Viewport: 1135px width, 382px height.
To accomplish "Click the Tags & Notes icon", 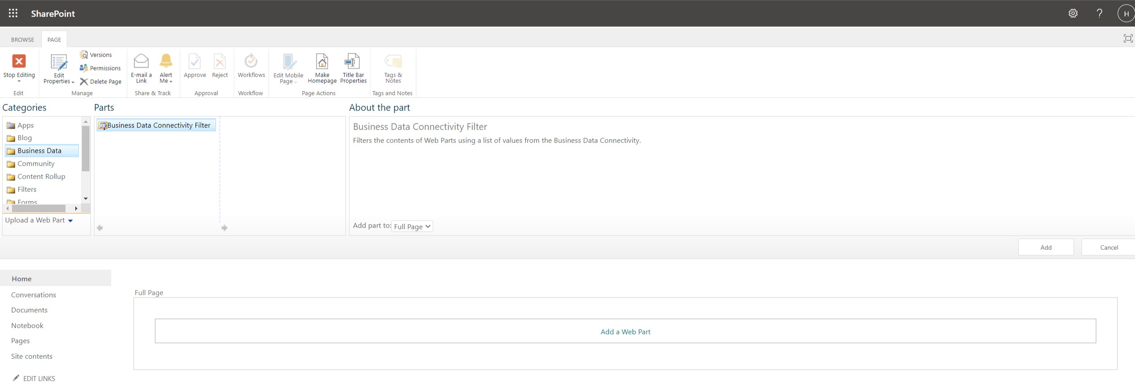I will point(393,61).
